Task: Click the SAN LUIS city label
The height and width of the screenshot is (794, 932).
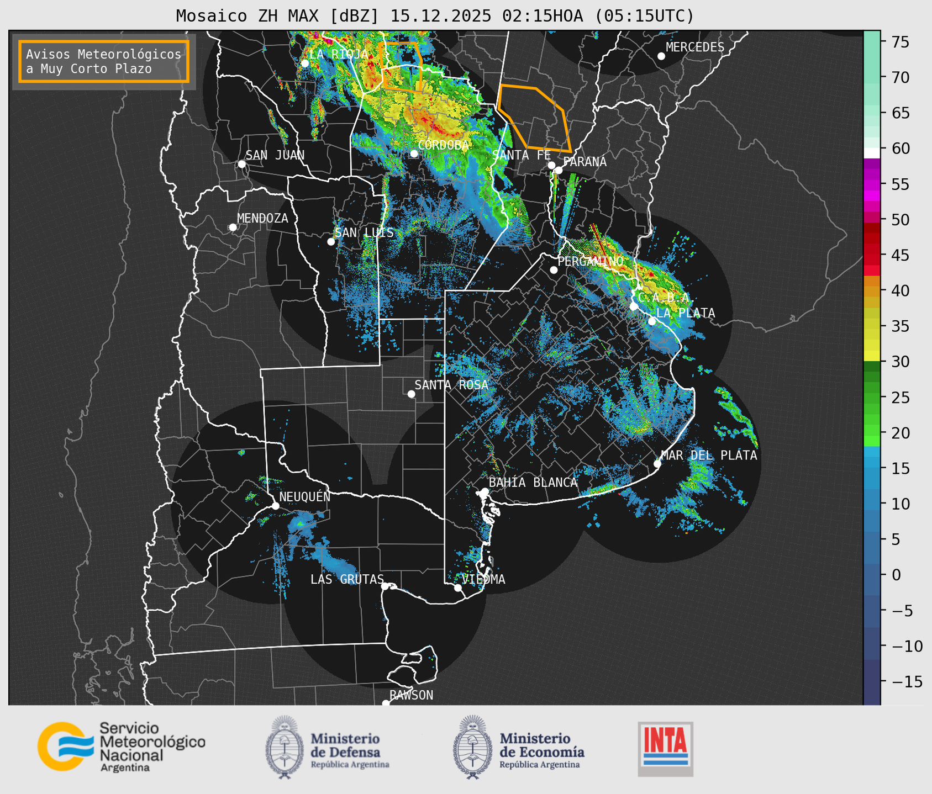Action: [x=364, y=232]
